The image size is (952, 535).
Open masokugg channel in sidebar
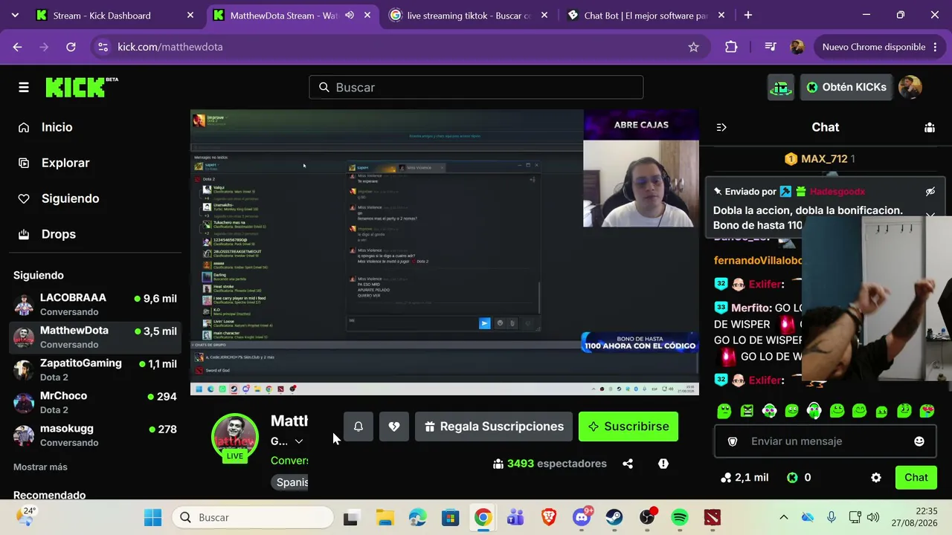pyautogui.click(x=95, y=435)
